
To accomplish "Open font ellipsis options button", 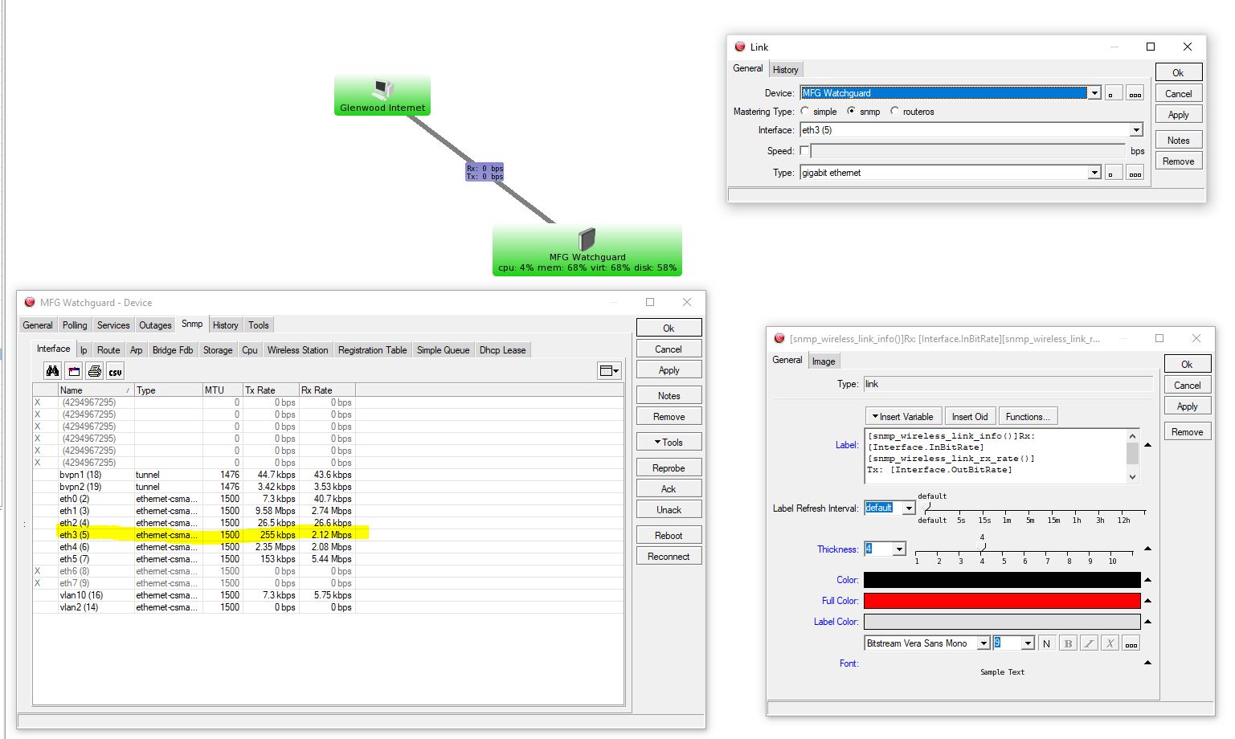I will [x=1131, y=643].
